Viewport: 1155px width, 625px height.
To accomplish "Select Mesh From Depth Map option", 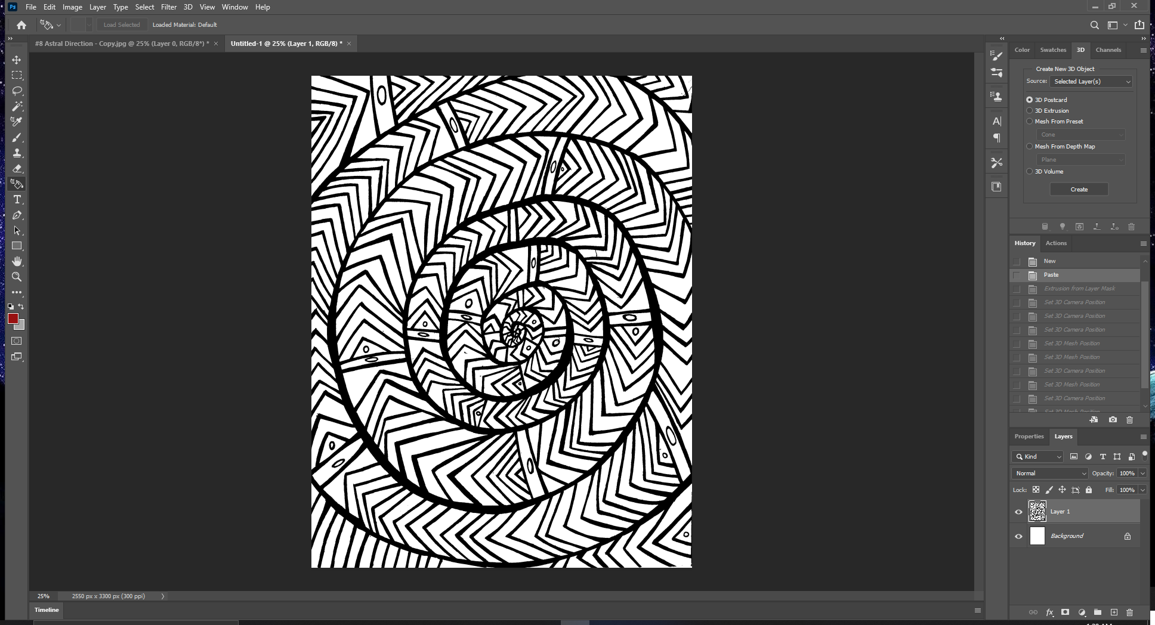I will (1029, 146).
